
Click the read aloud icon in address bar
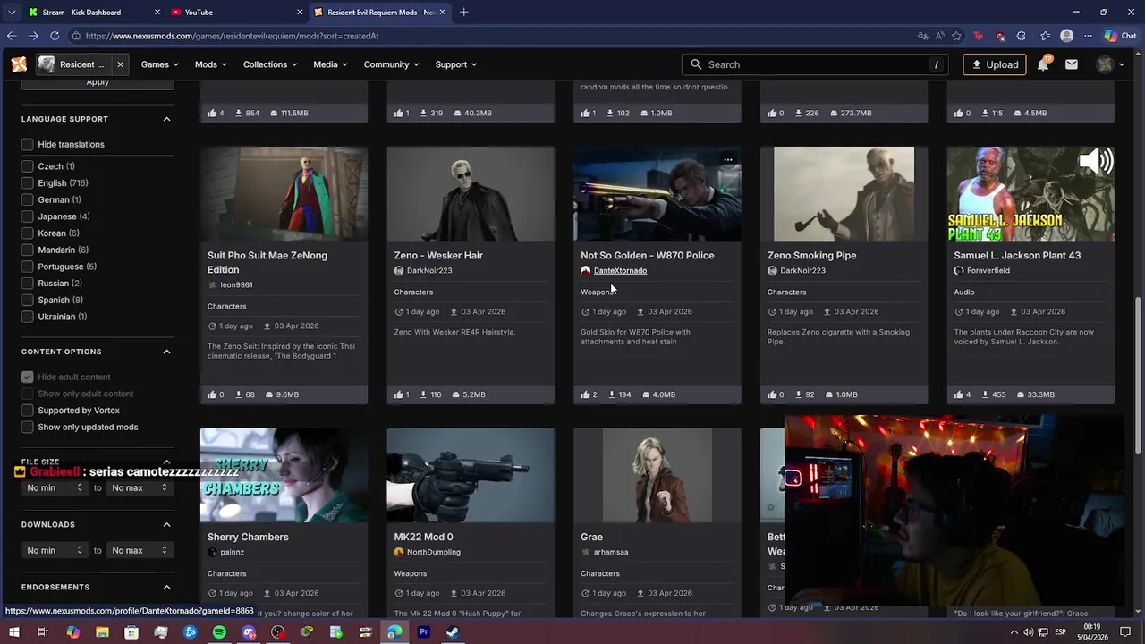(939, 36)
